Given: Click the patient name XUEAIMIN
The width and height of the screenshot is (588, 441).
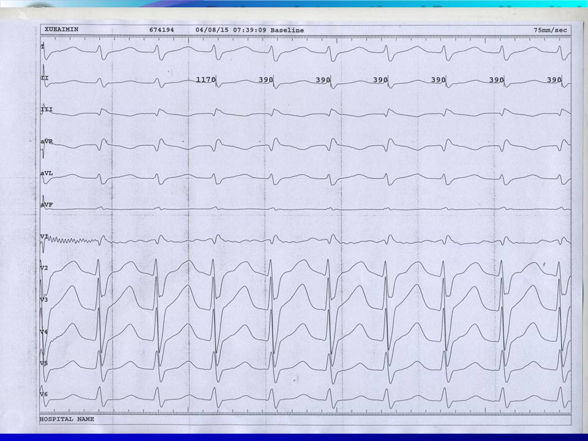Looking at the screenshot, I should pyautogui.click(x=61, y=29).
